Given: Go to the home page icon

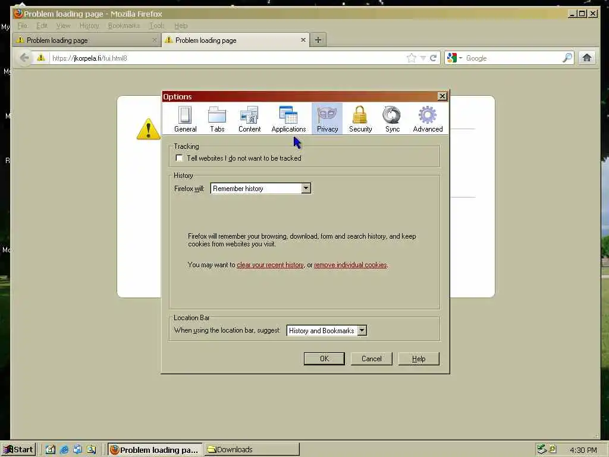Looking at the screenshot, I should [586, 58].
